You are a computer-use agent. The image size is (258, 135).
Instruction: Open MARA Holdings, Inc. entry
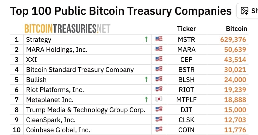(57, 50)
